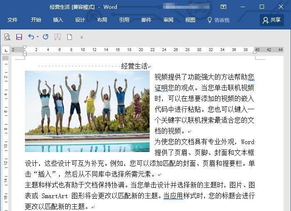This screenshot has height=211, width=291.
Task: Switch to the 审阅 ribbon tab
Action: (x=168, y=20)
